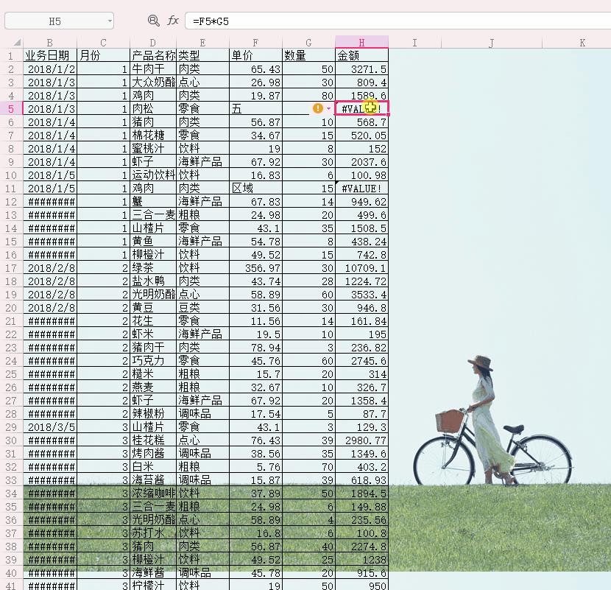Select the cell containing 五 in 单价 column

coord(255,109)
